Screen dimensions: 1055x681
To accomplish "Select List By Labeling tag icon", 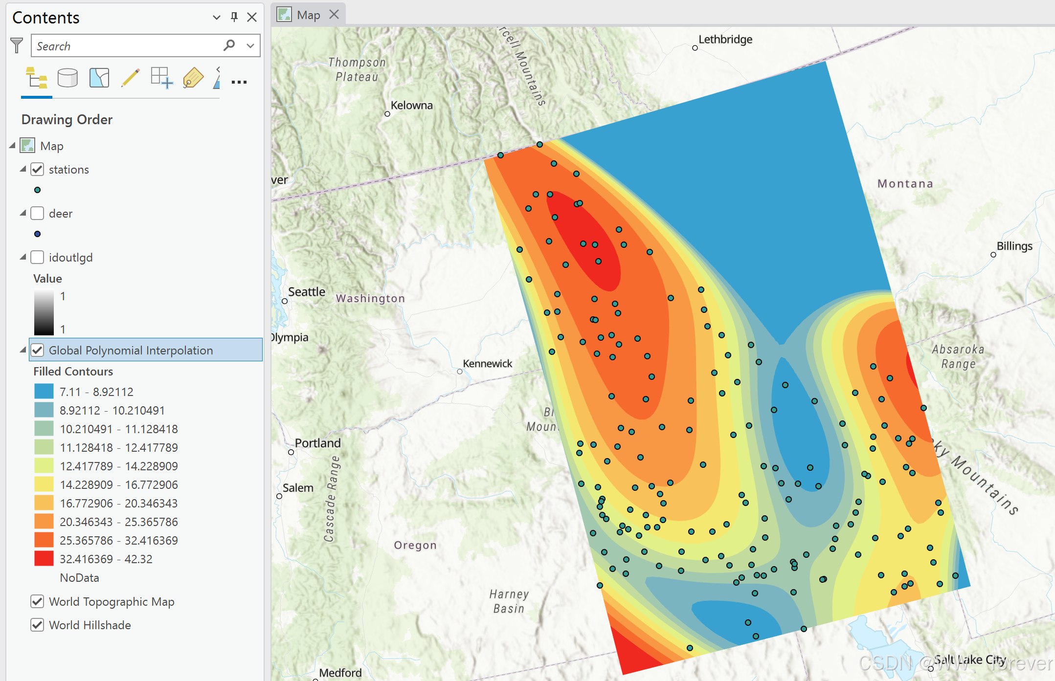I will 193,78.
